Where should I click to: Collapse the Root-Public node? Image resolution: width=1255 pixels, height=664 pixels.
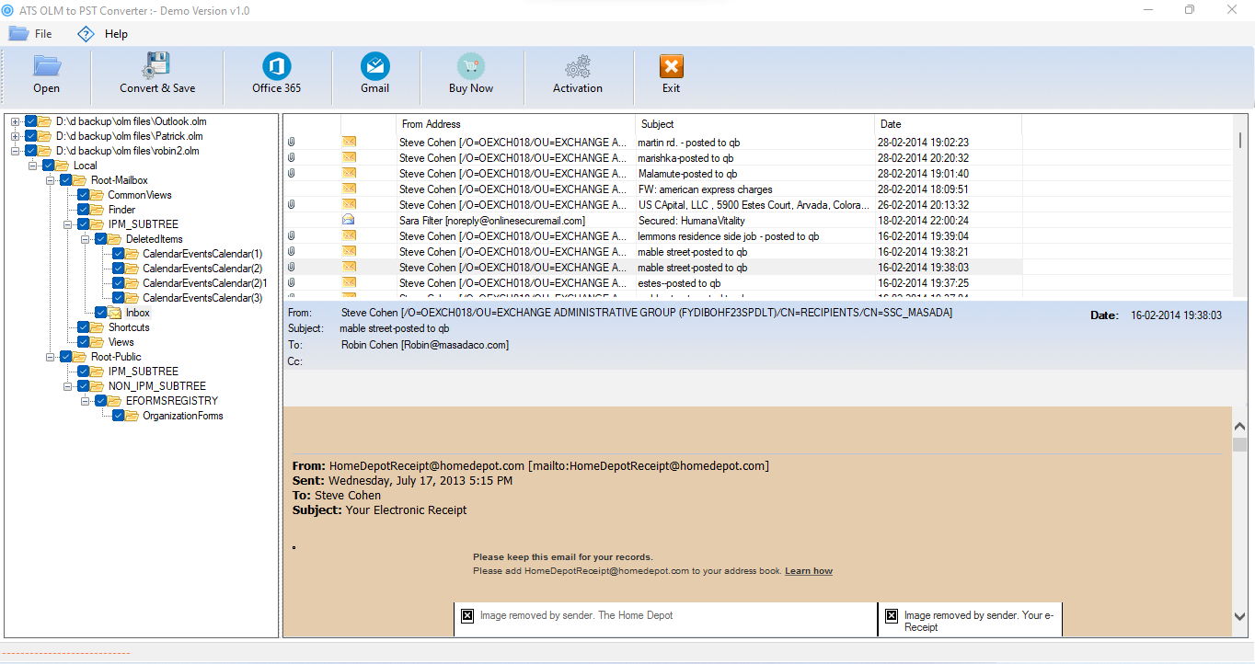pyautogui.click(x=50, y=357)
